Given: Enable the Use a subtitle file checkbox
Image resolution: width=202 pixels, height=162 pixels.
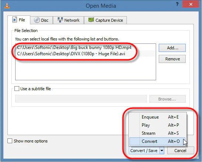Looking at the screenshot, I should (x=17, y=89).
